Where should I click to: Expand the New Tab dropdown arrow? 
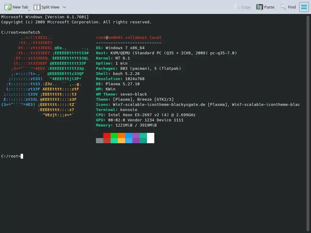point(29,10)
